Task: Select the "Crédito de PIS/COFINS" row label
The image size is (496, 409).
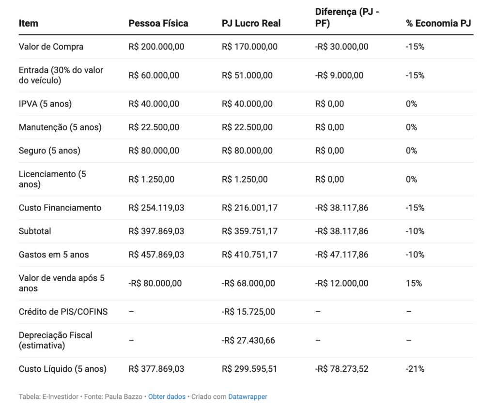Action: tap(63, 312)
